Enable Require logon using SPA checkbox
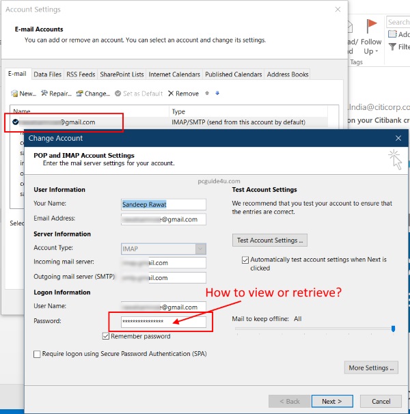Screen dimensions: 410x414 (x=37, y=354)
